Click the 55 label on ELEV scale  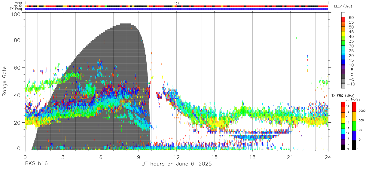click(x=351, y=22)
